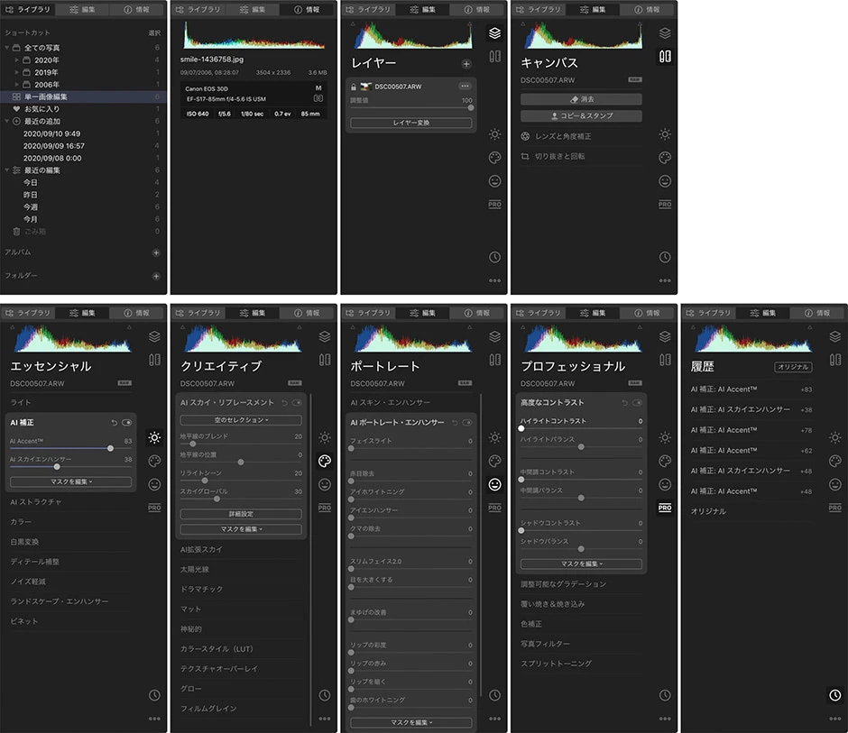
Task: Toggle shadow clipping triangle in クリエイティブ histogram
Action: (182, 327)
